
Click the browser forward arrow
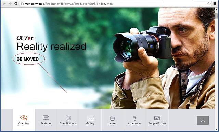tap(10, 4)
